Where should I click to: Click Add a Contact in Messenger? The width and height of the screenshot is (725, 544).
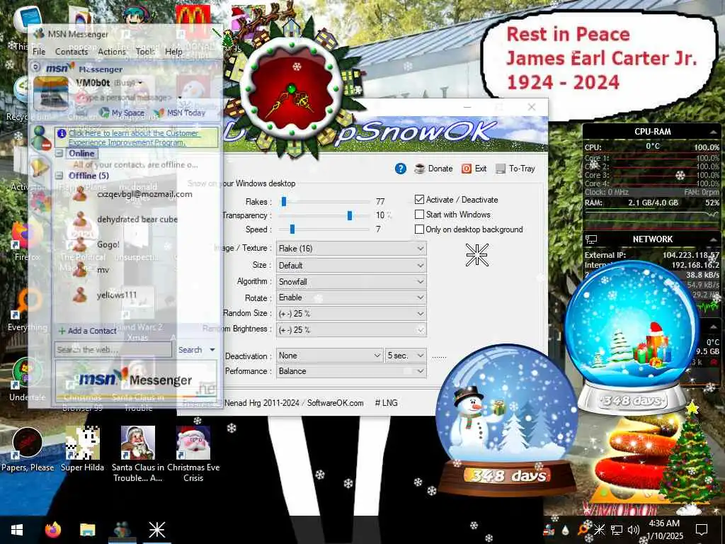point(87,331)
